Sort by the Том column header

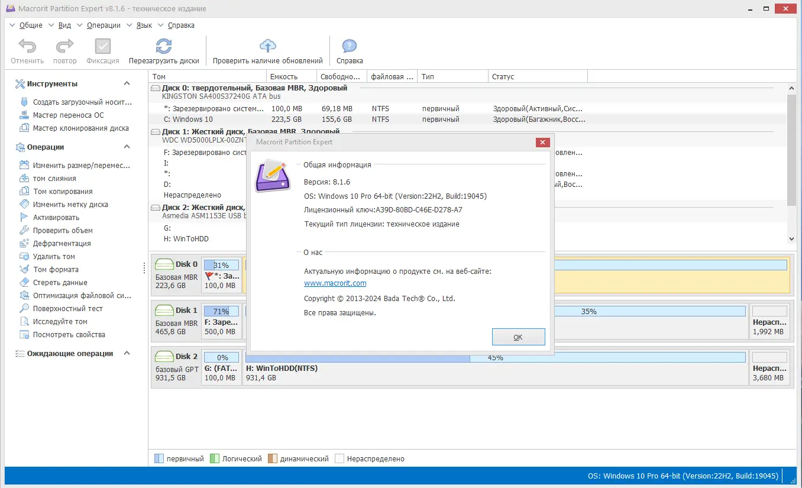click(x=208, y=76)
